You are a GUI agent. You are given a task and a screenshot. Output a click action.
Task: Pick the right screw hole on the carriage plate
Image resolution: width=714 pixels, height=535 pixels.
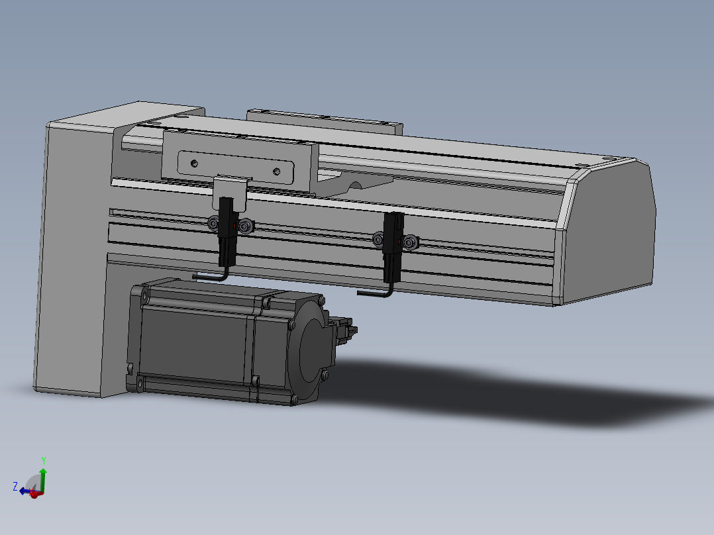pyautogui.click(x=276, y=171)
